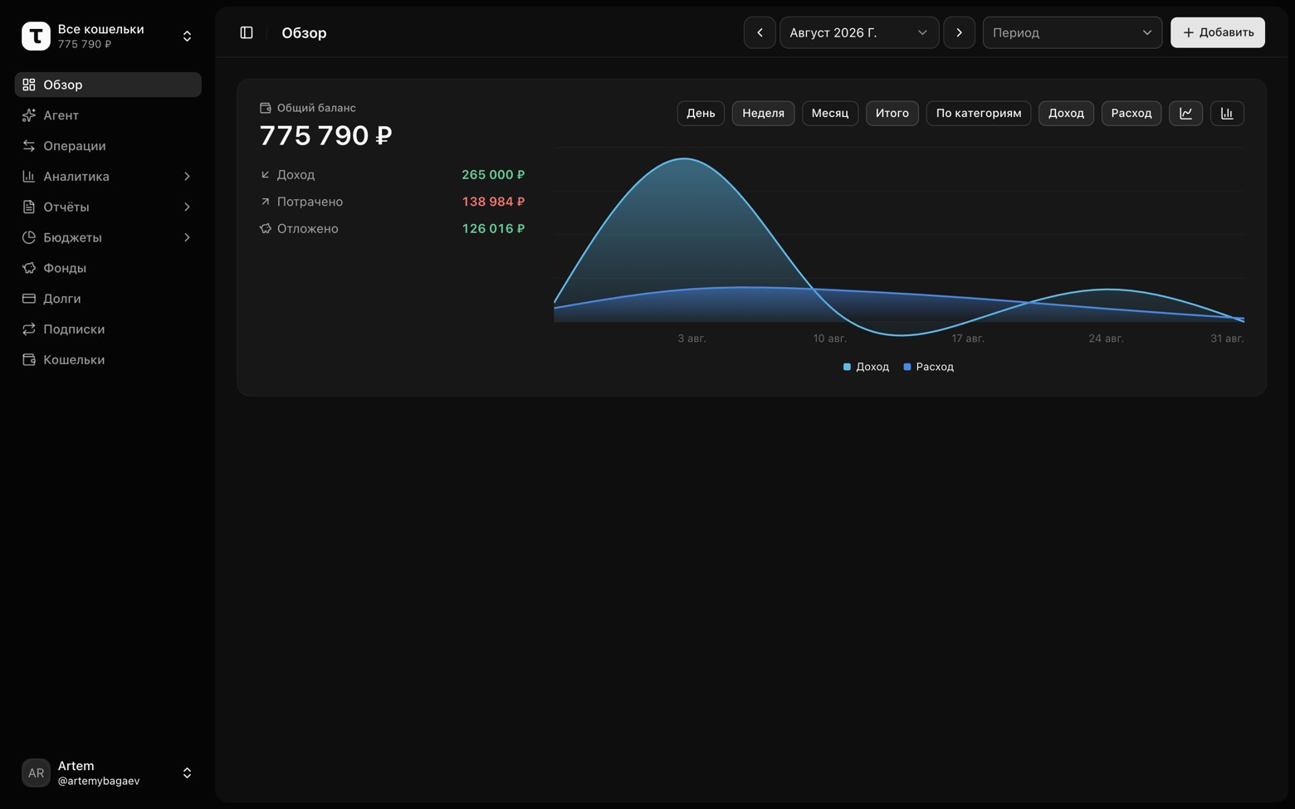Screen dimensions: 1295x809
Task: Click the Долги card icon
Action: click(x=29, y=299)
